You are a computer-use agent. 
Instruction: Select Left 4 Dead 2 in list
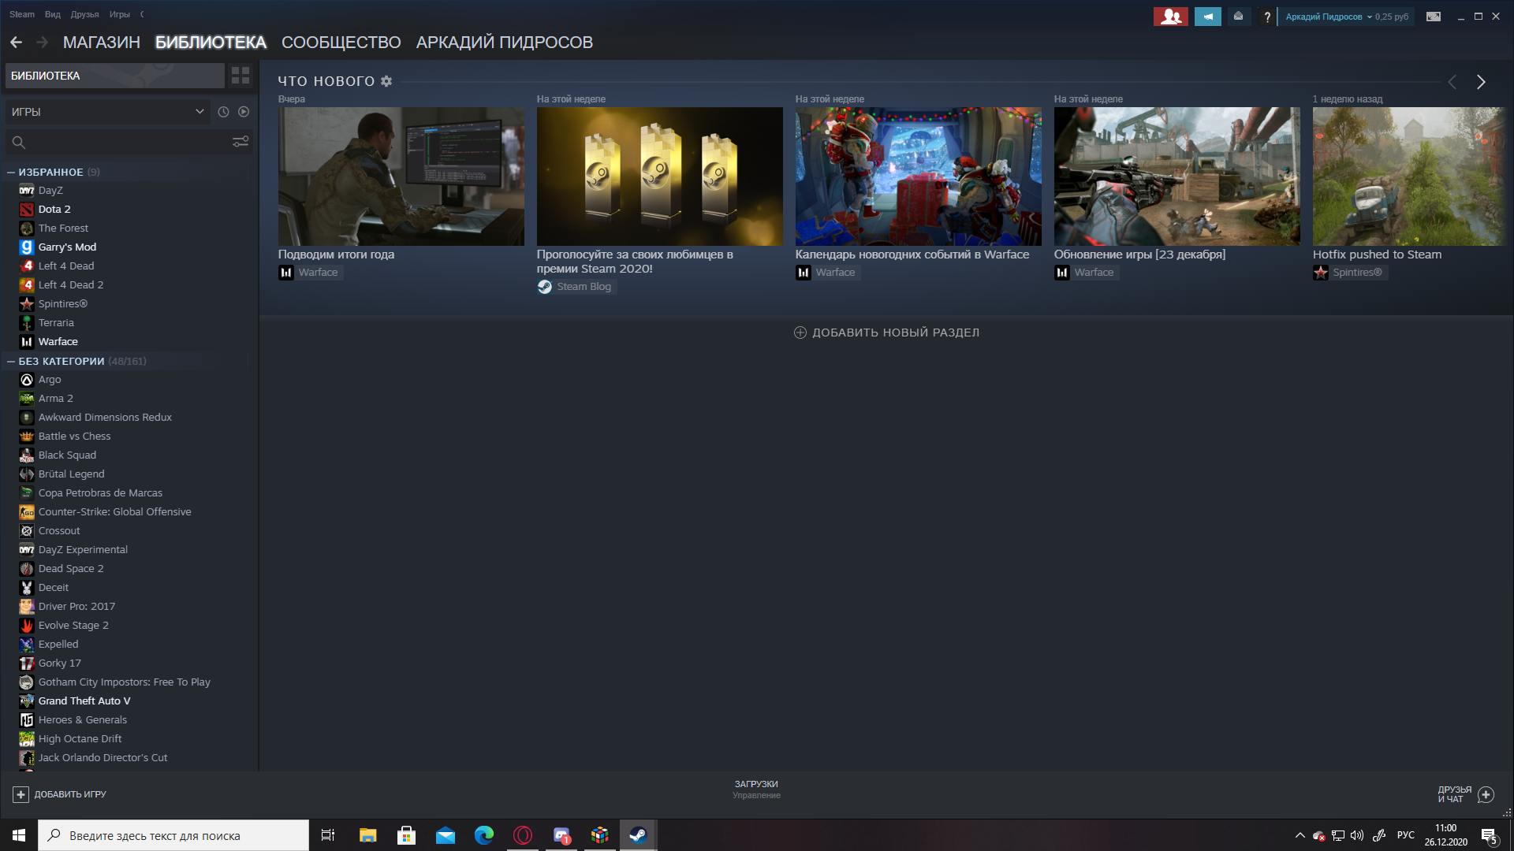(71, 285)
